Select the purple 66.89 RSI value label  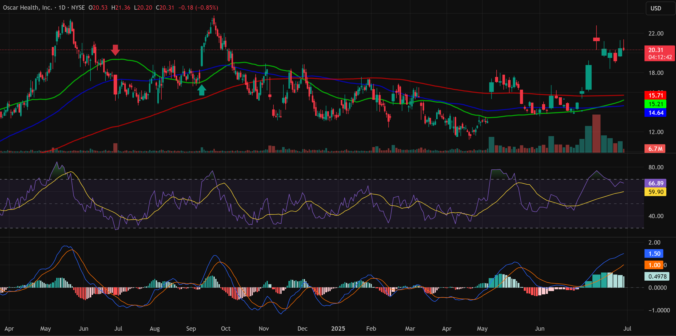pos(655,183)
